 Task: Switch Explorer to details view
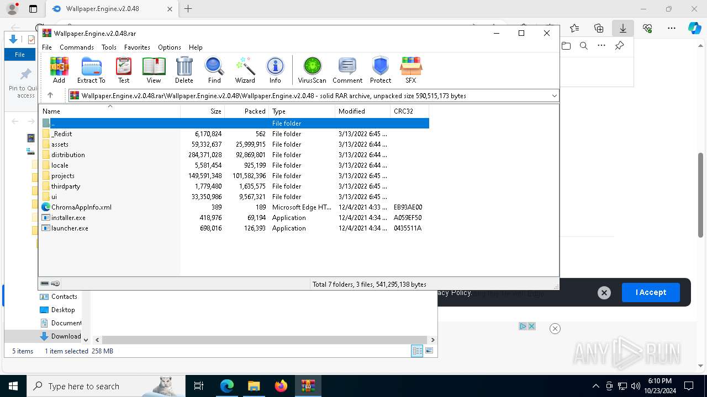pyautogui.click(x=417, y=351)
